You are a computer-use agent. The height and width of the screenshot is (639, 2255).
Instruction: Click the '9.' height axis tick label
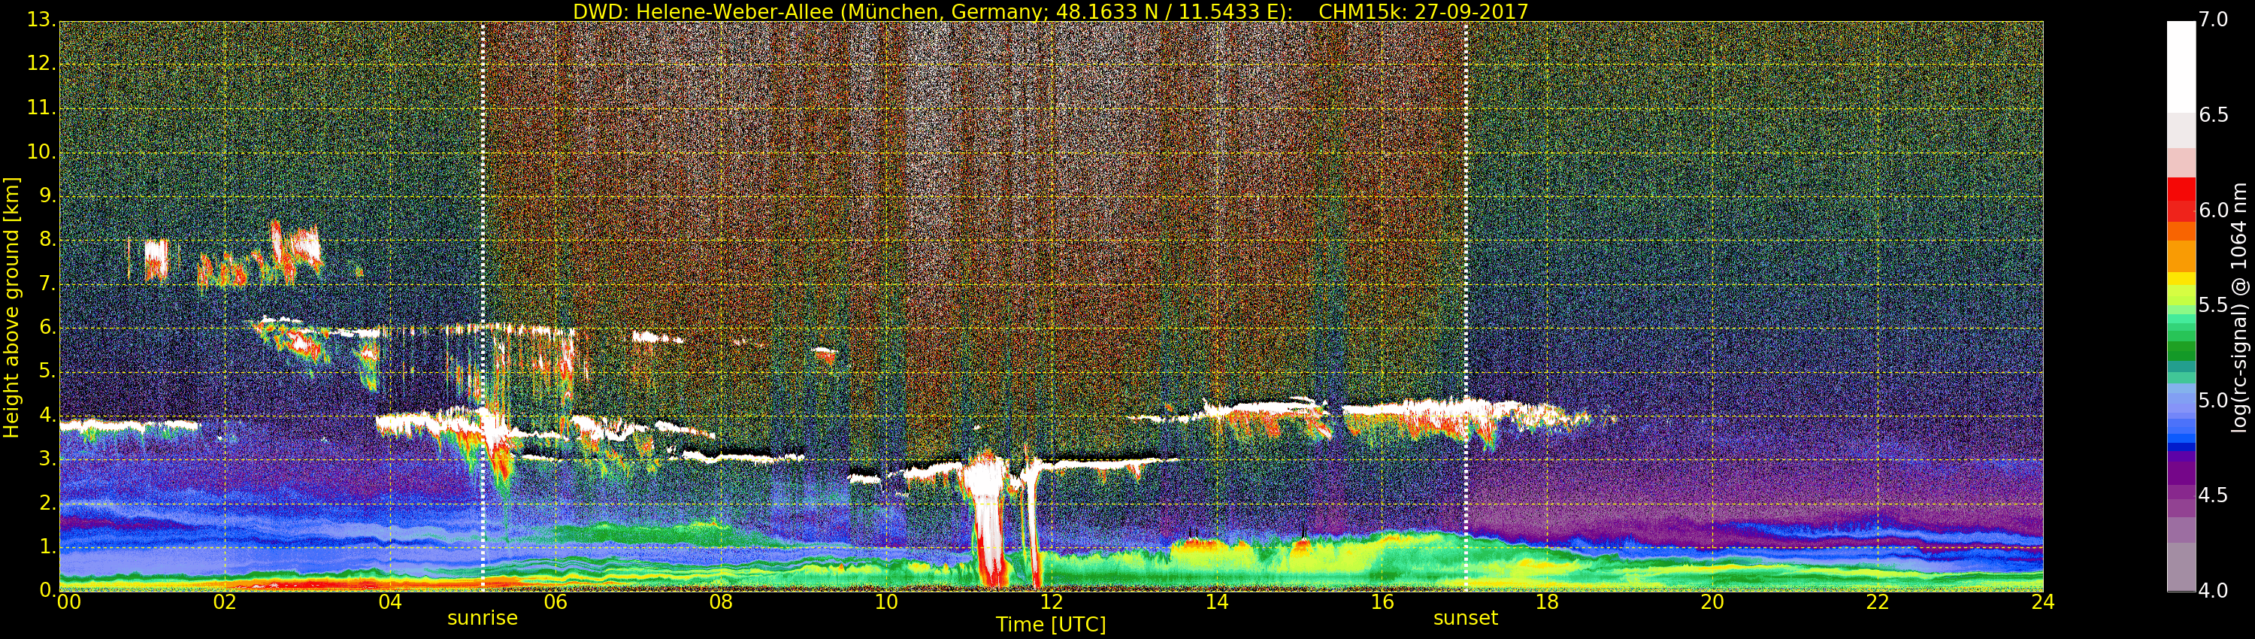click(48, 195)
